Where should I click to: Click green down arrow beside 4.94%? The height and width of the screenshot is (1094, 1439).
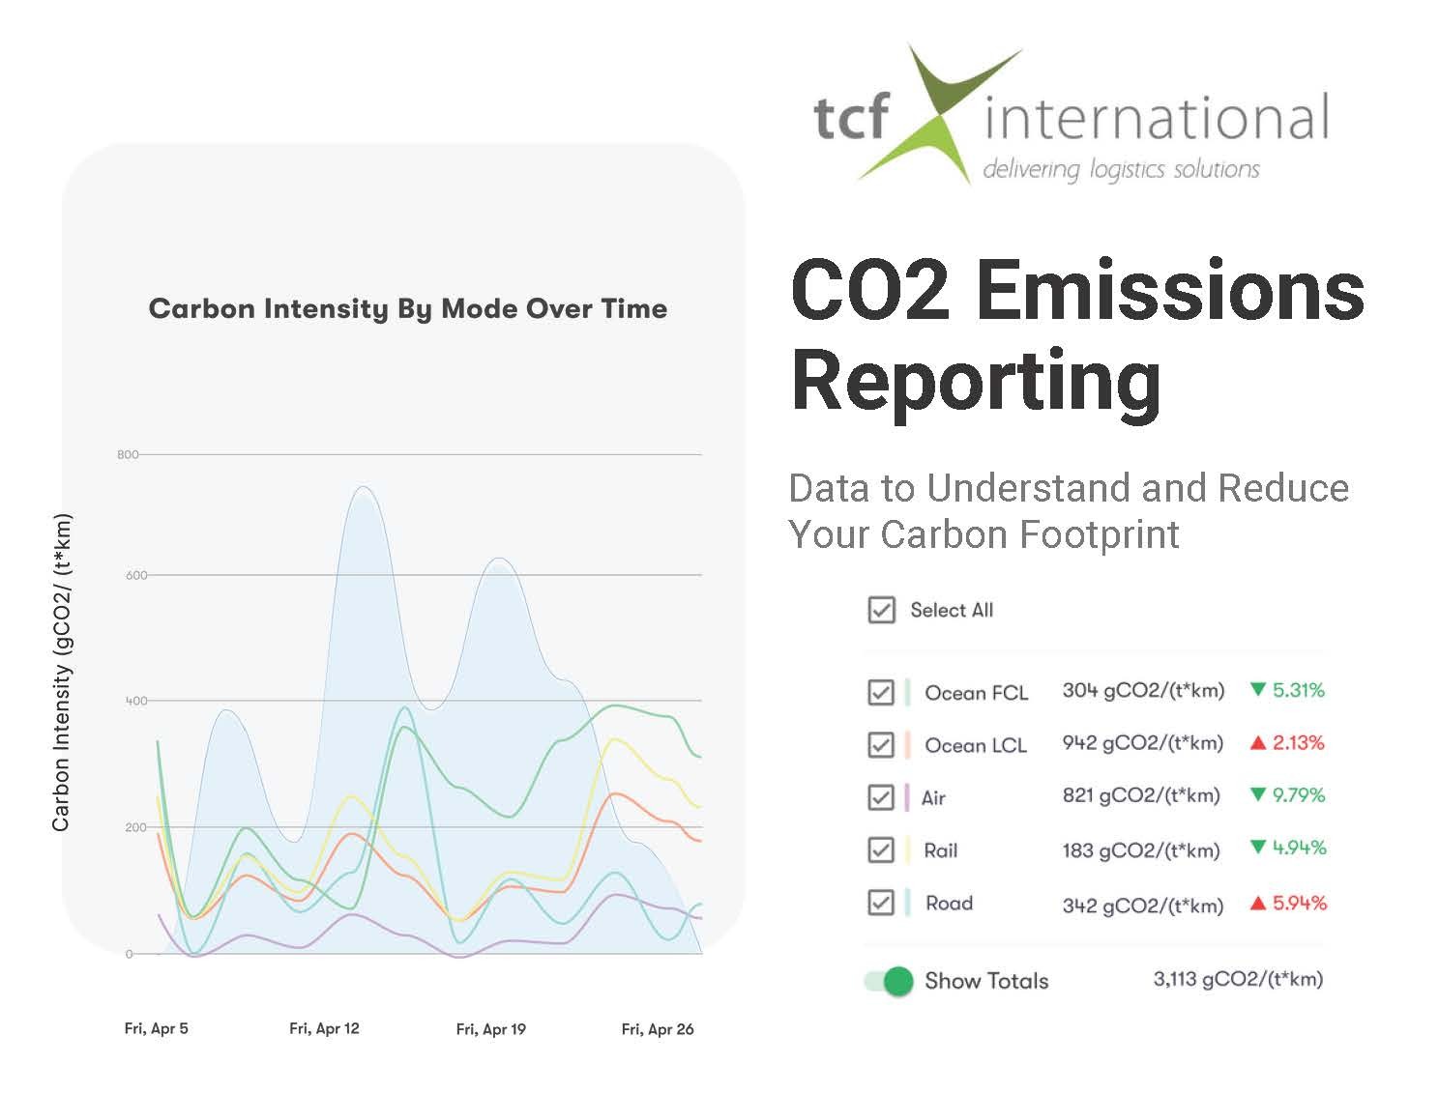click(x=1257, y=848)
